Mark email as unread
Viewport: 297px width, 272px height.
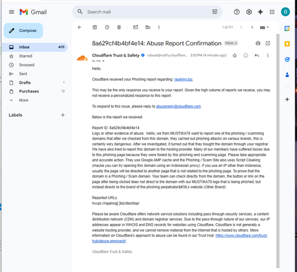click(135, 27)
